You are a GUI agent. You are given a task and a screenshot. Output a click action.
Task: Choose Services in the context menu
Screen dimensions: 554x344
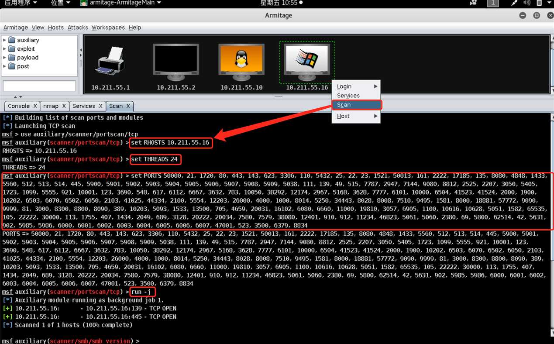point(356,96)
